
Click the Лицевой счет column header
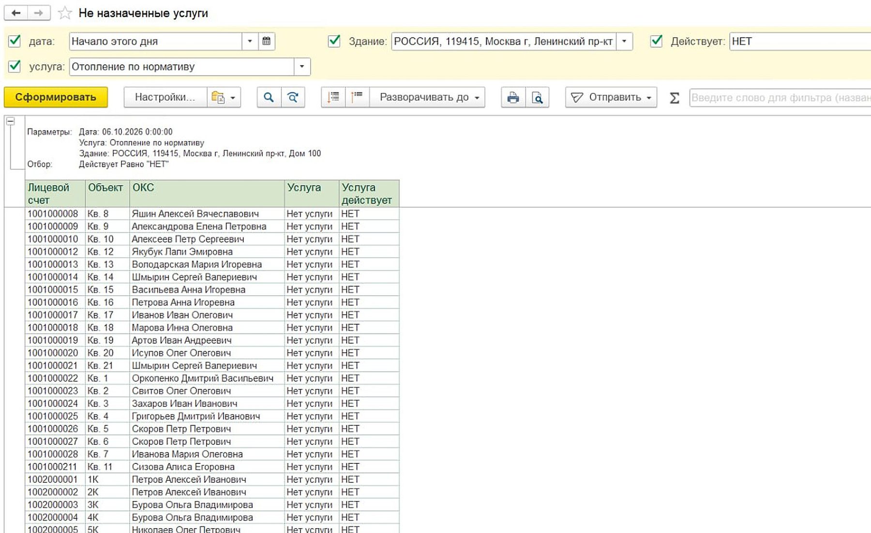55,193
